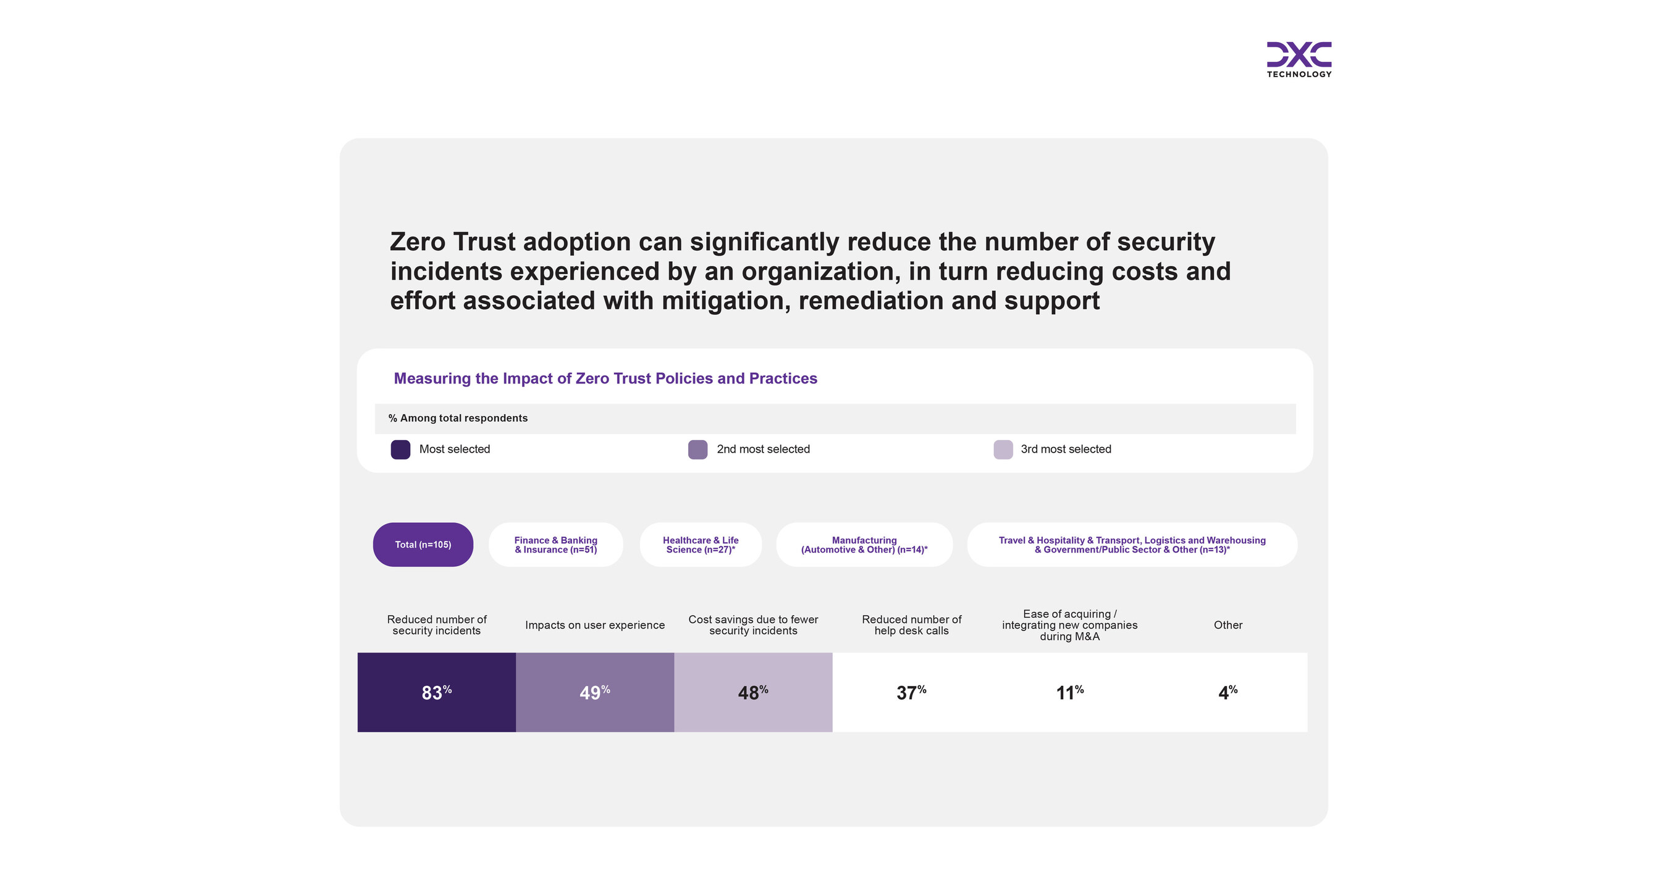Switch to Finance & Banking & Insurance tab
The width and height of the screenshot is (1668, 873).
tap(555, 545)
